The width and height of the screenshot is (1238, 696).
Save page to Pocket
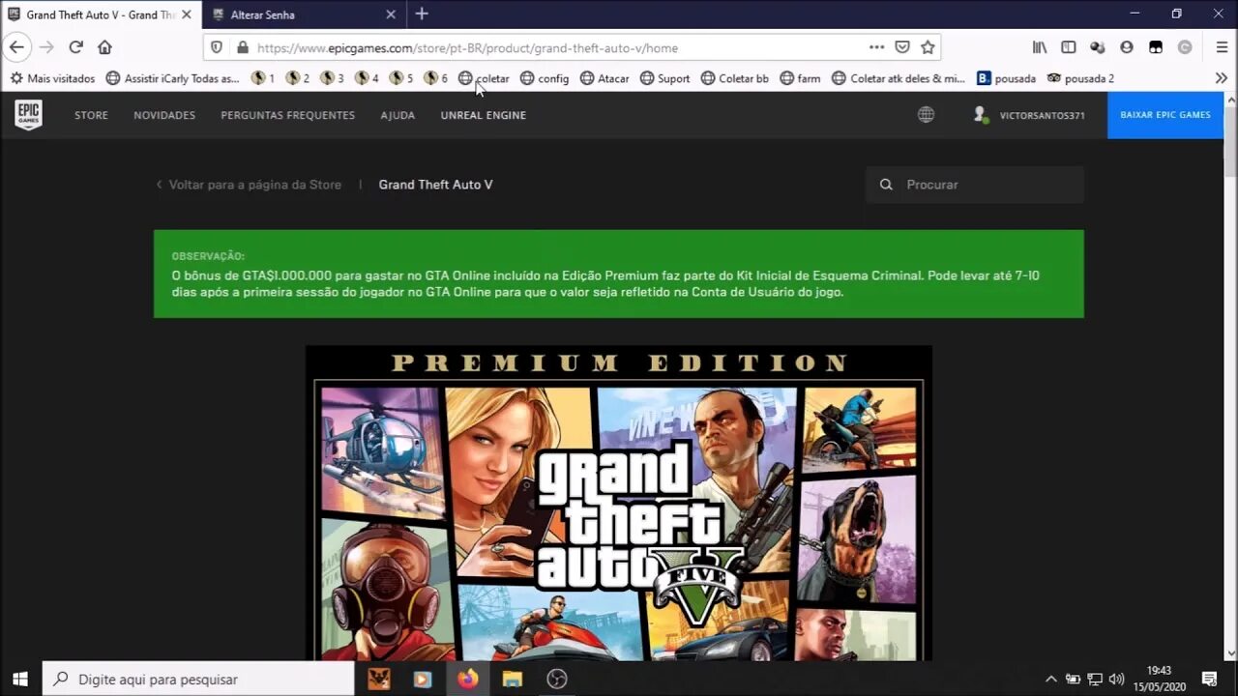coord(901,47)
